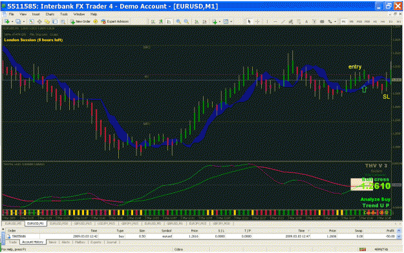
Task: Select the M1 timeframe button
Action: (344, 21)
